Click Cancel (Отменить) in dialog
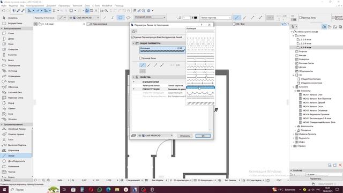The width and height of the screenshot is (343, 193). click(185, 136)
